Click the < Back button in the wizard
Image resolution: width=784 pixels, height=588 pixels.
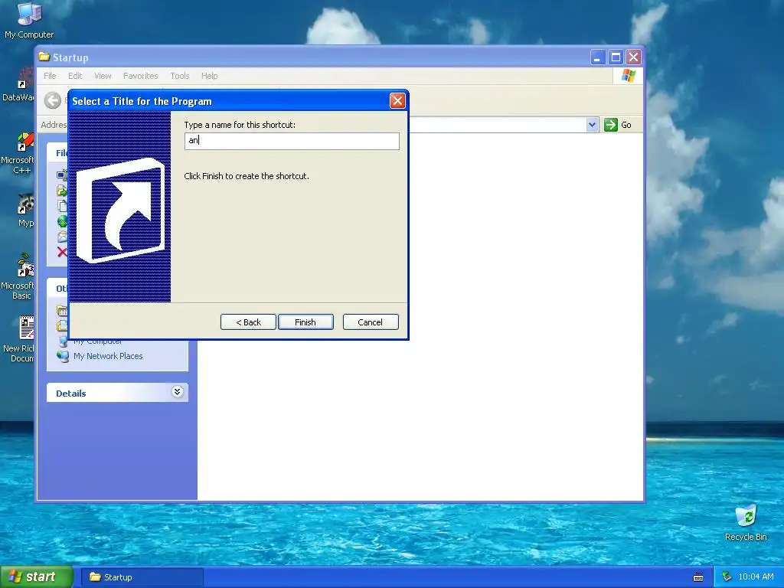tap(248, 322)
